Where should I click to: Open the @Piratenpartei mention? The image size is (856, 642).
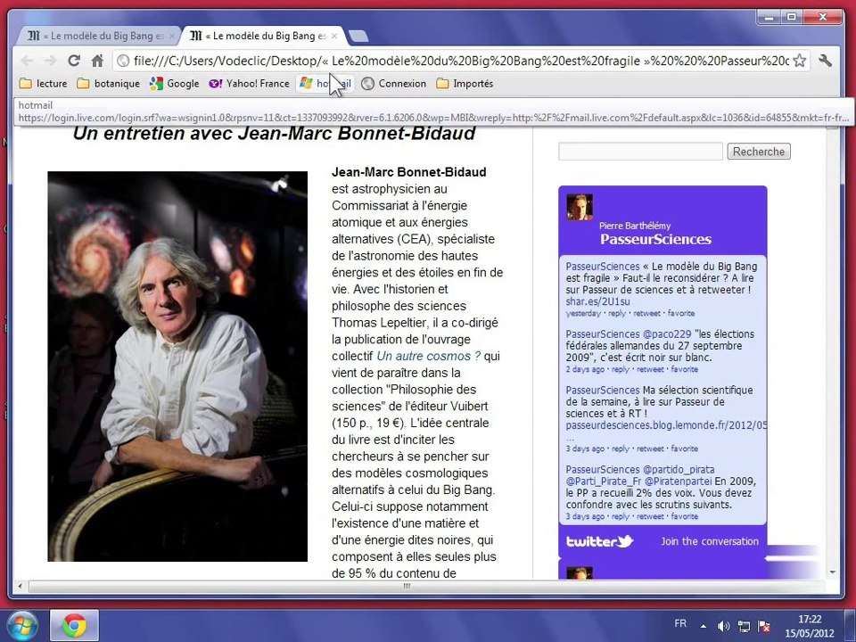(678, 481)
